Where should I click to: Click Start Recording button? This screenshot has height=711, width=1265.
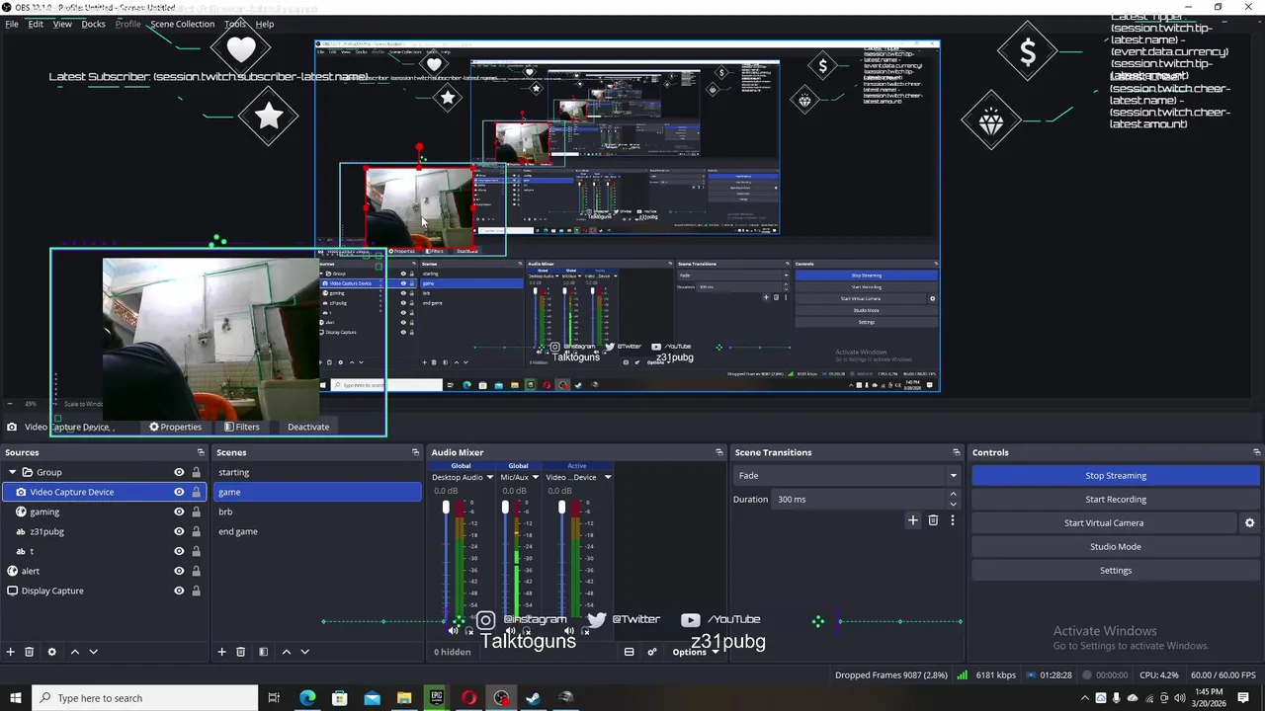[1116, 500]
